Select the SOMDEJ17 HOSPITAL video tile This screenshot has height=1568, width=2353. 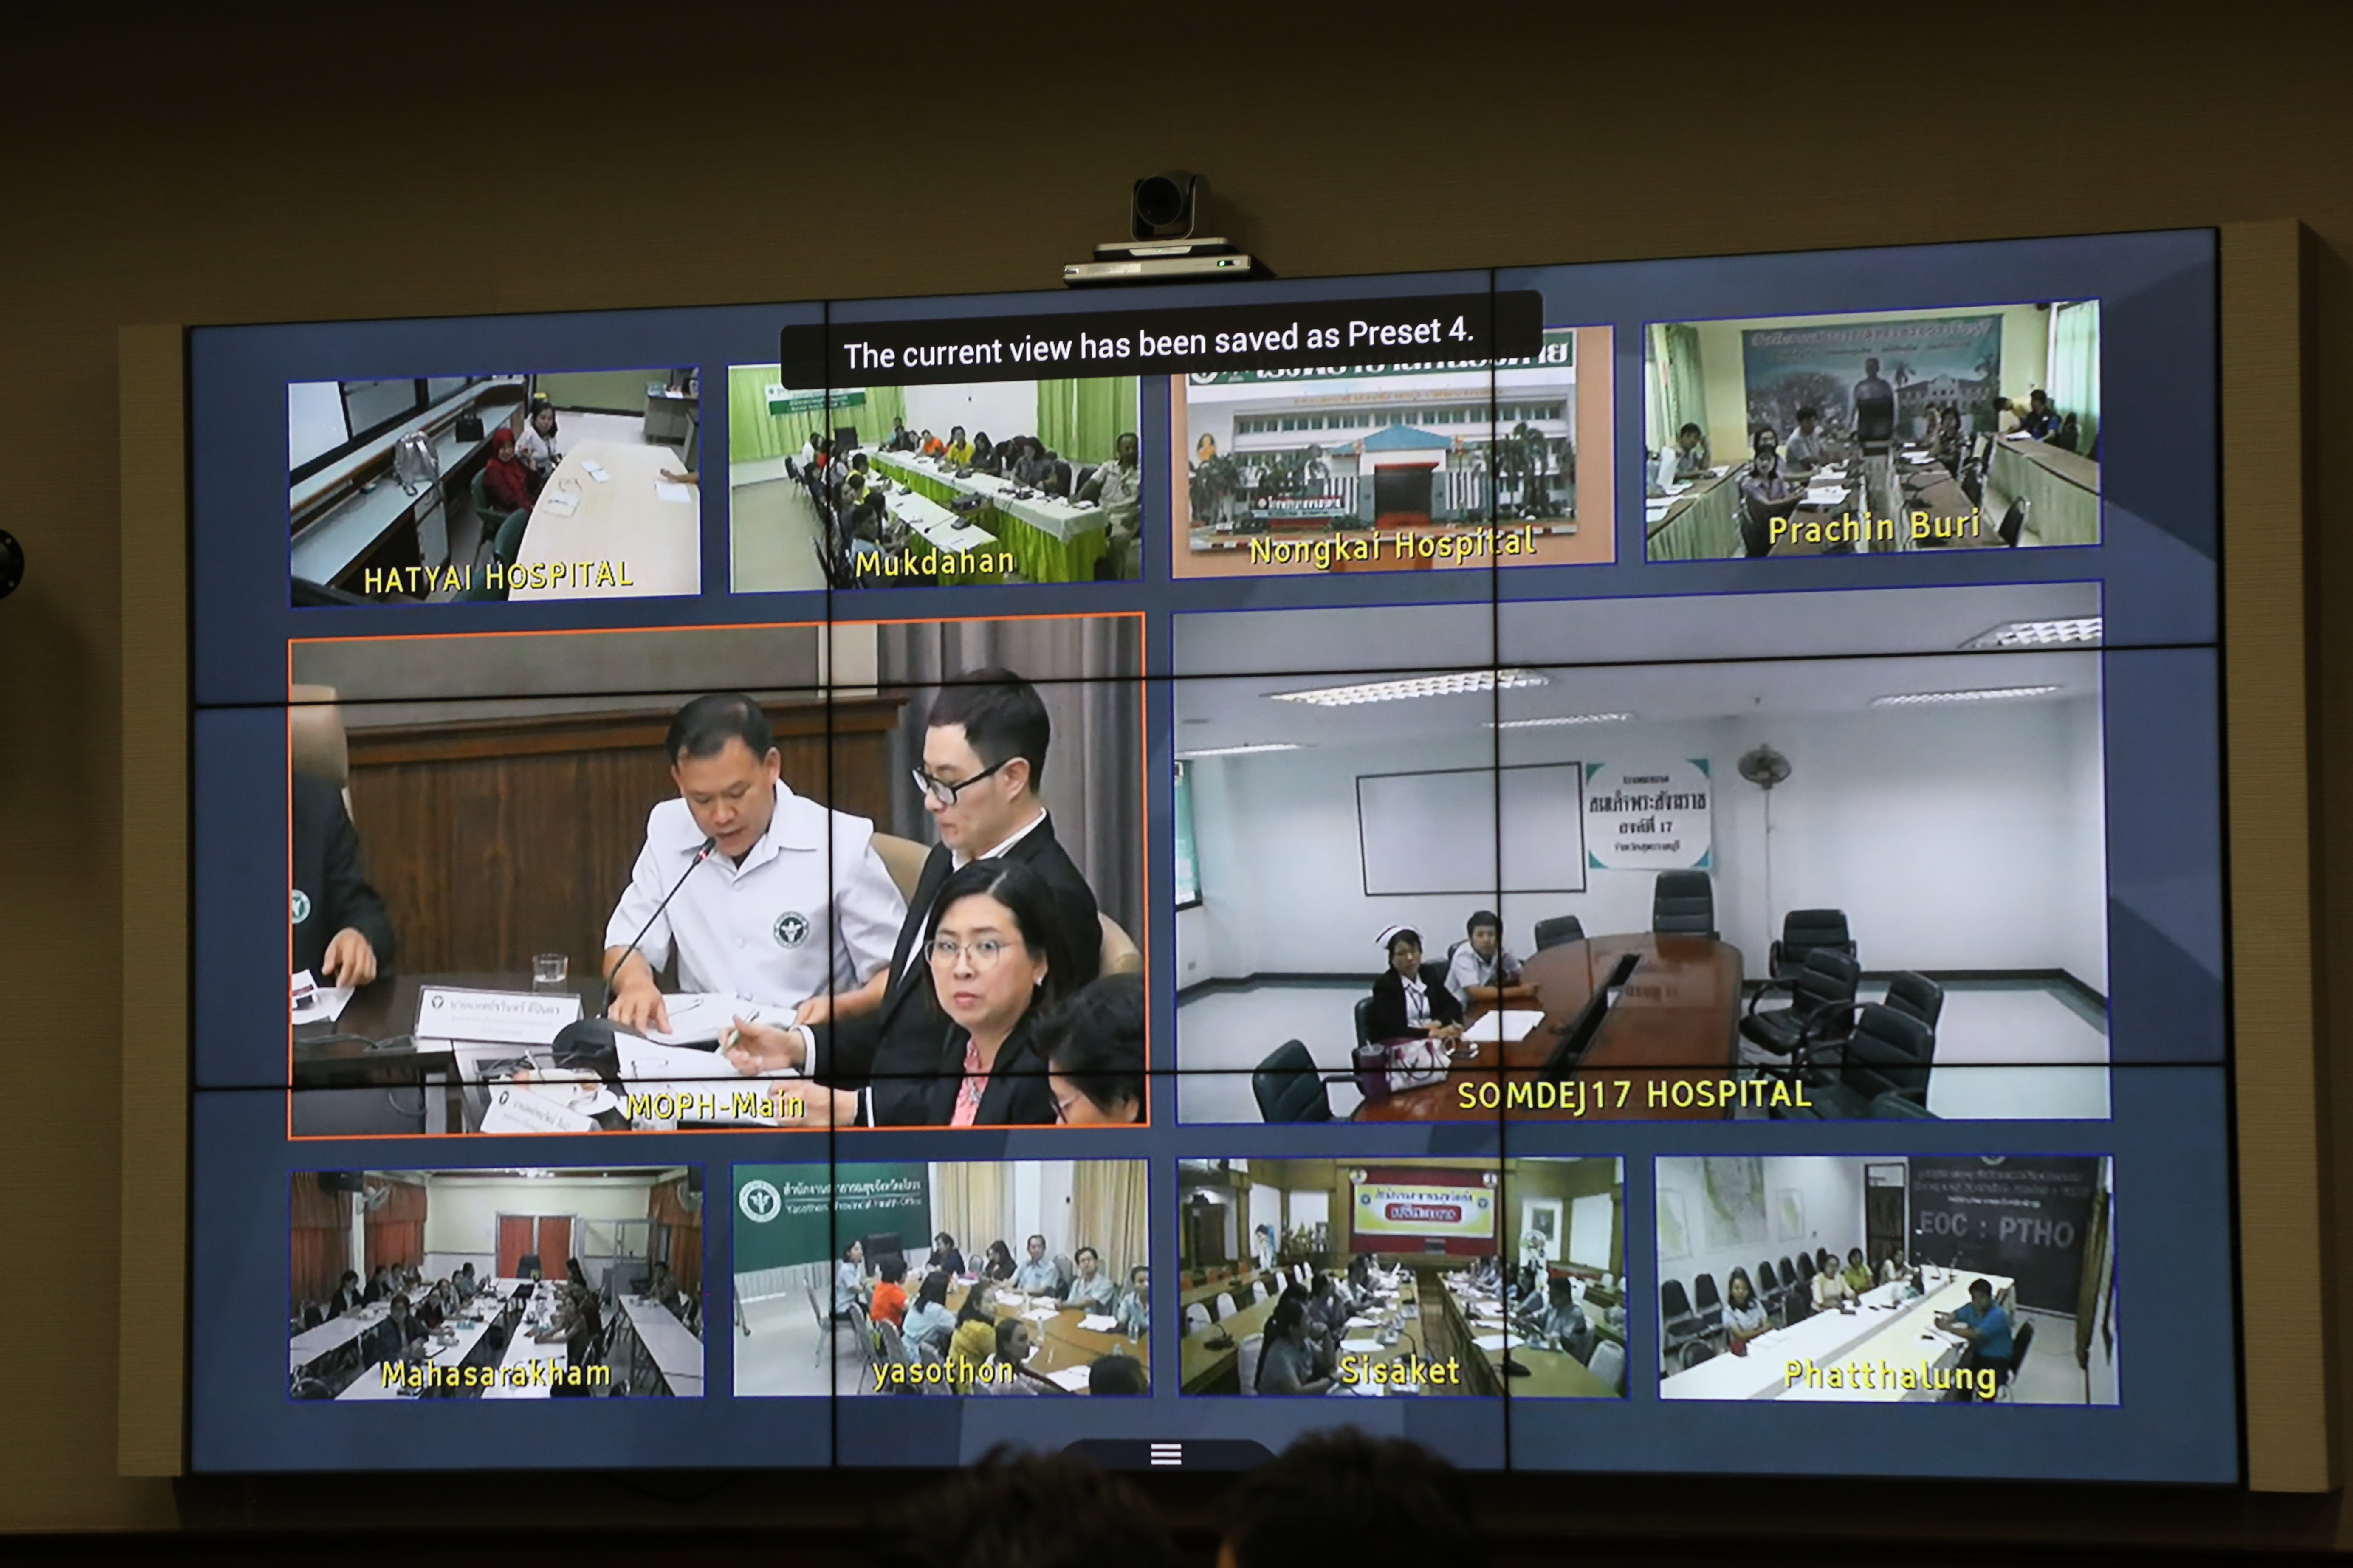point(1641,853)
